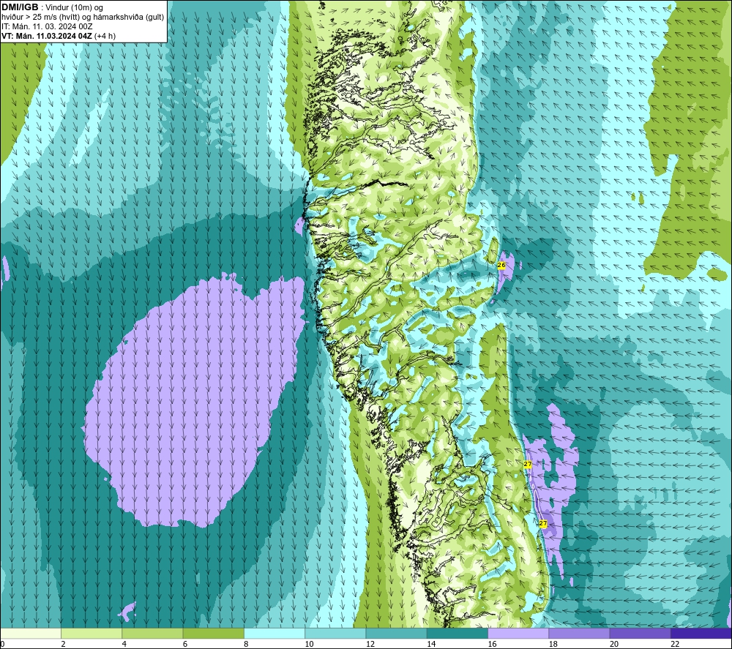The height and width of the screenshot is (649, 732).
Task: Click the 20–22 m/s violet legend swatch
Action: [640, 633]
